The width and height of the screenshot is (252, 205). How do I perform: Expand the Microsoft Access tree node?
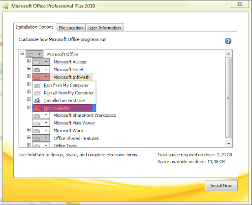tap(29, 61)
